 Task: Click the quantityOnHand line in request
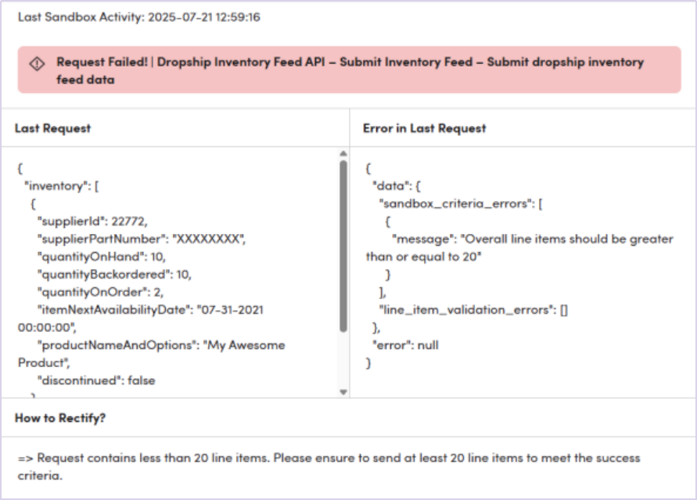[102, 257]
